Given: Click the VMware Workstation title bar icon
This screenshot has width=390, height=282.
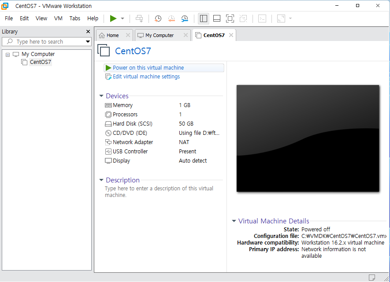Looking at the screenshot, I should click(5, 6).
